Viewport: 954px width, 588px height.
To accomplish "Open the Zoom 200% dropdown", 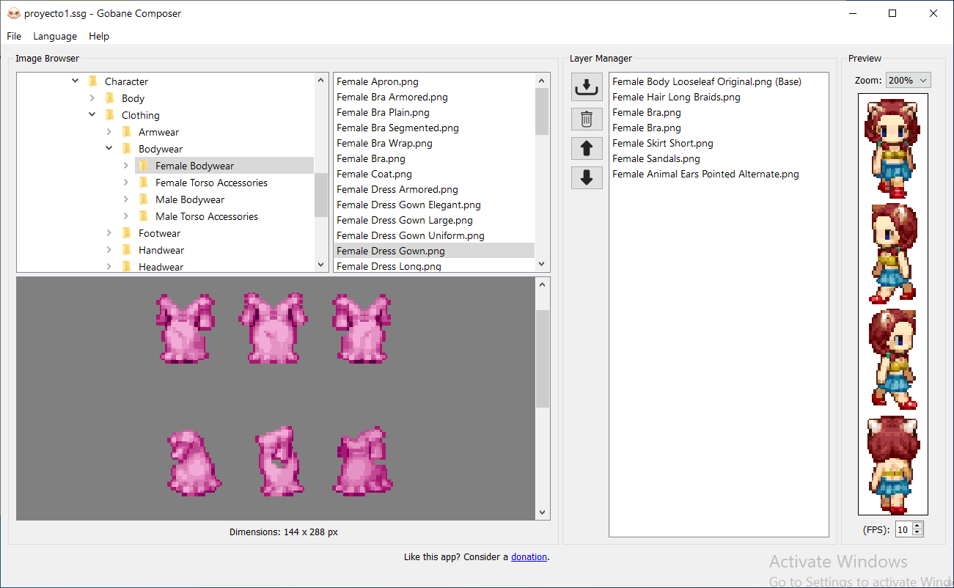I will [908, 80].
